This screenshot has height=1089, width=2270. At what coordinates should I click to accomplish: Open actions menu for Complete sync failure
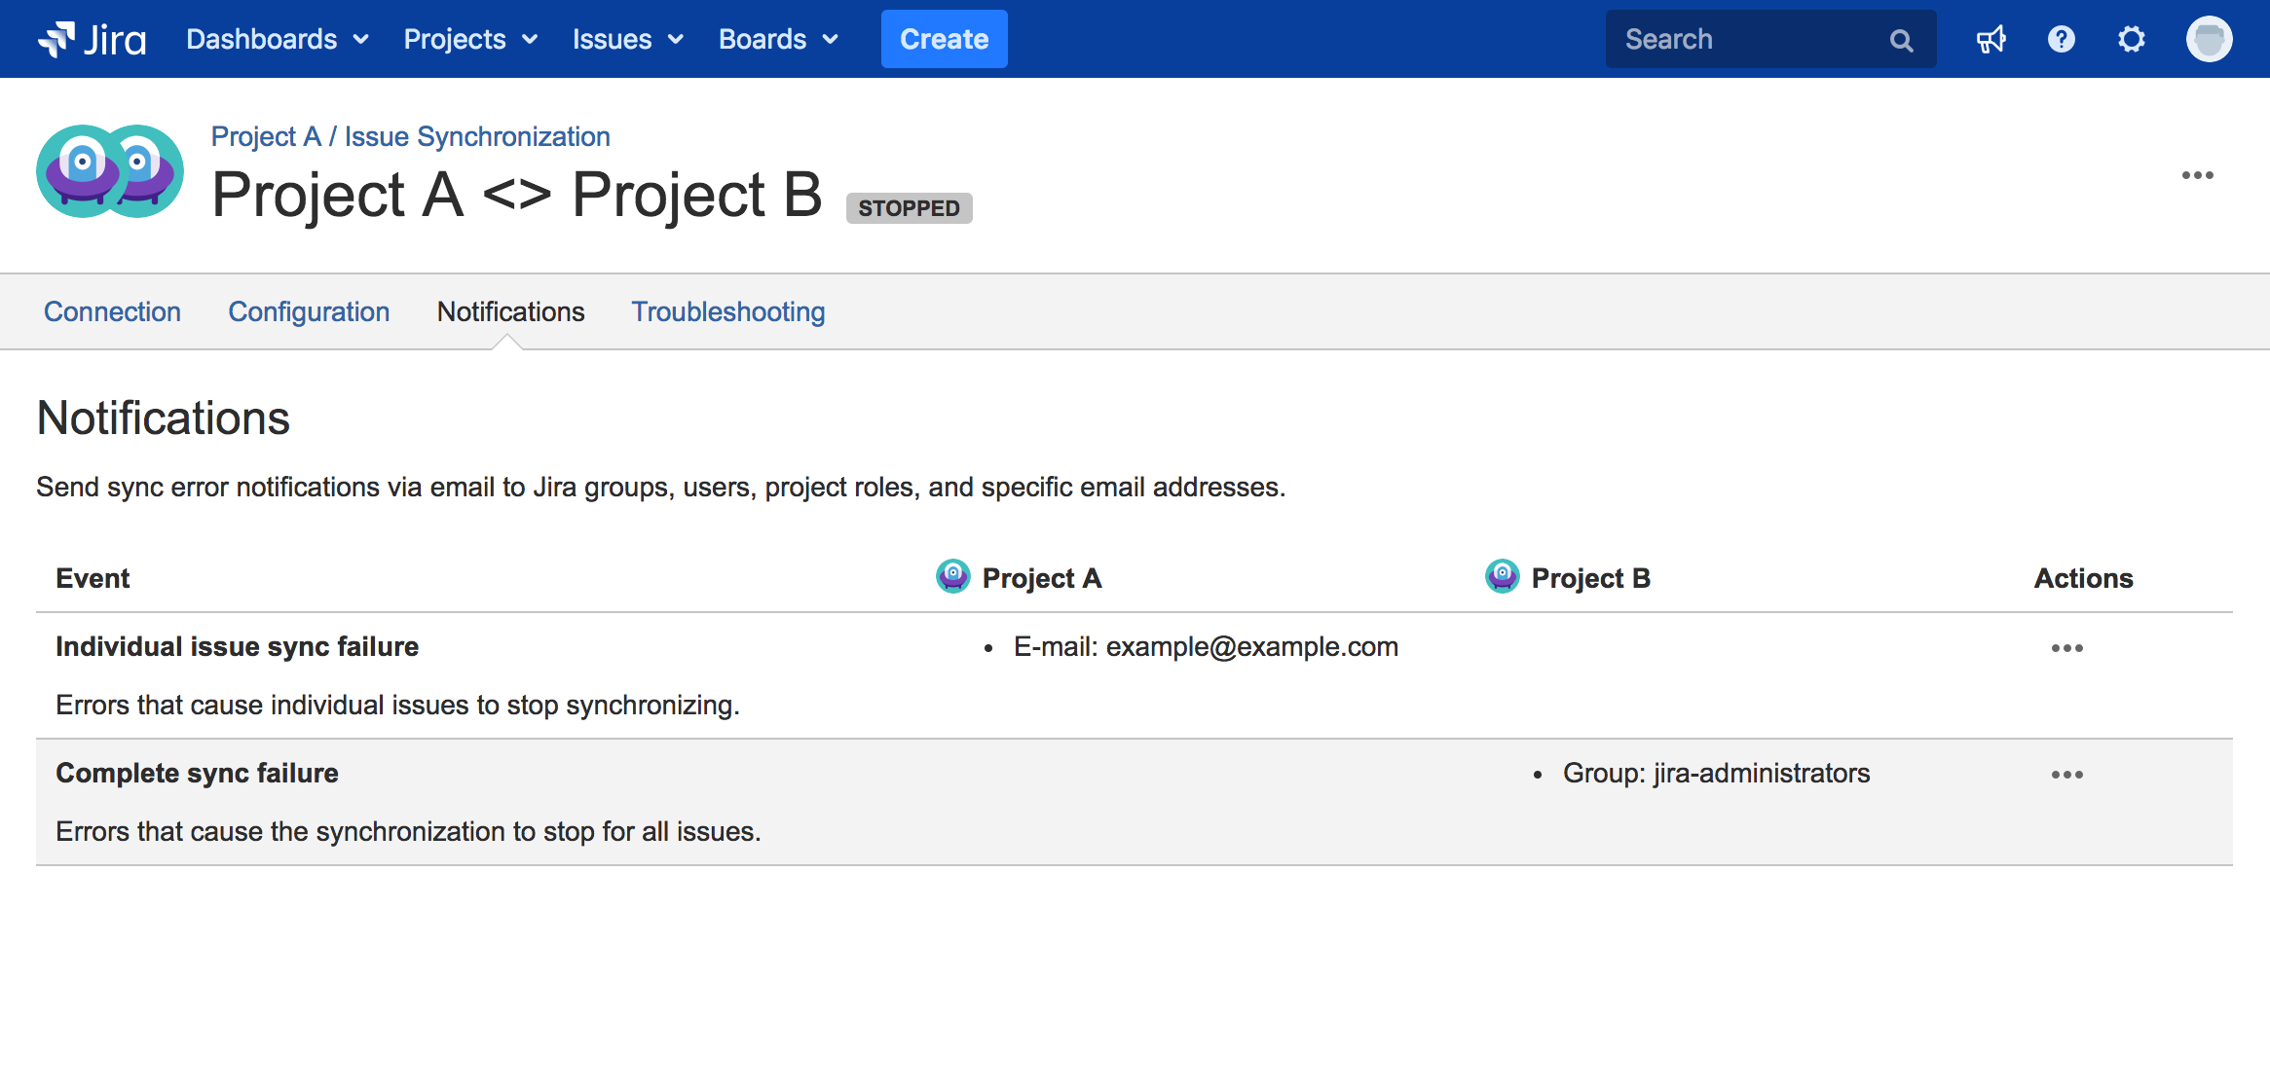click(2066, 775)
